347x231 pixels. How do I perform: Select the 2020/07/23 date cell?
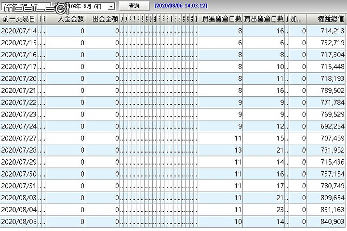click(19, 115)
